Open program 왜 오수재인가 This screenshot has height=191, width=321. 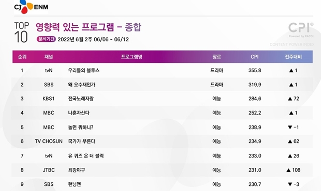coord(82,85)
